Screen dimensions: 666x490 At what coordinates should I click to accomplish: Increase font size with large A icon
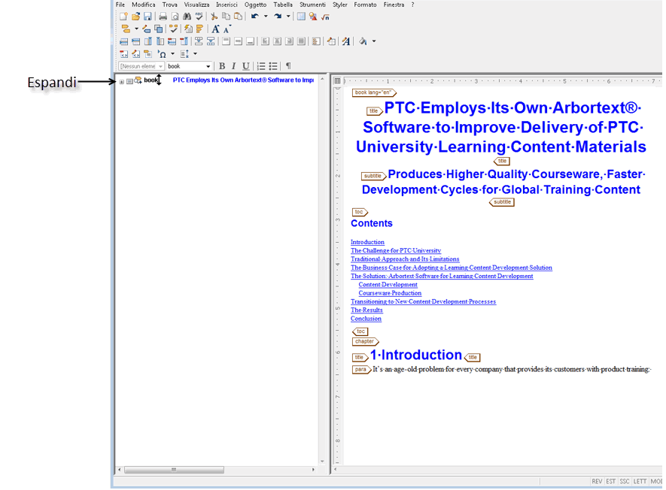(x=215, y=29)
